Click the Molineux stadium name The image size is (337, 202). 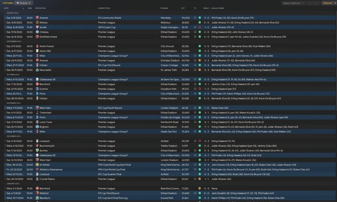(166, 23)
